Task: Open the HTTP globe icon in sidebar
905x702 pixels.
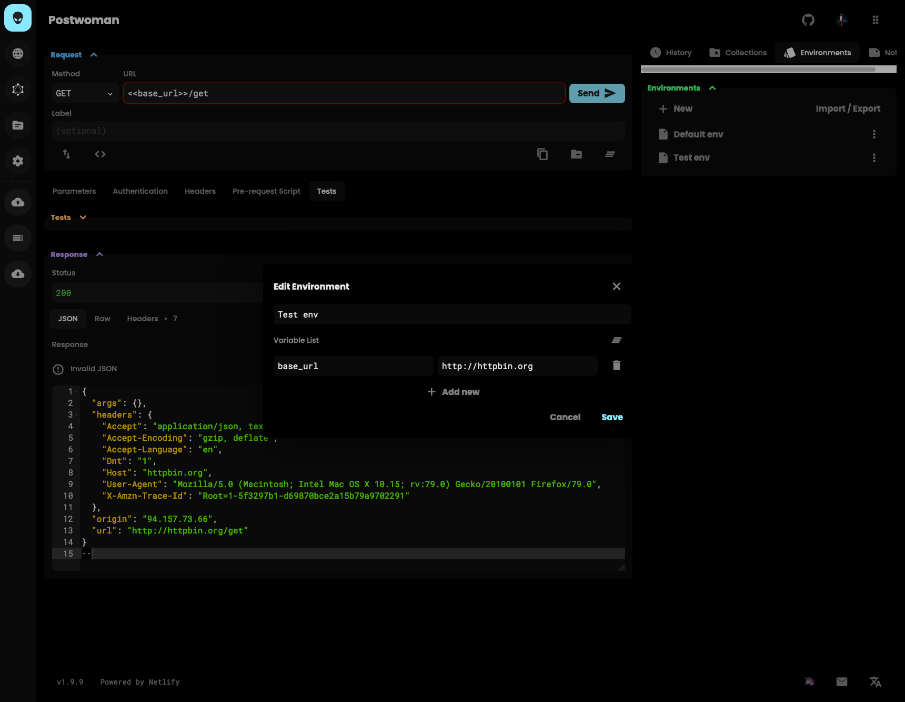Action: coord(18,54)
